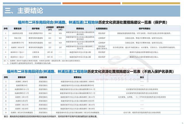
Task: Select the land area value '567.55'
Action: (x=50, y=57)
